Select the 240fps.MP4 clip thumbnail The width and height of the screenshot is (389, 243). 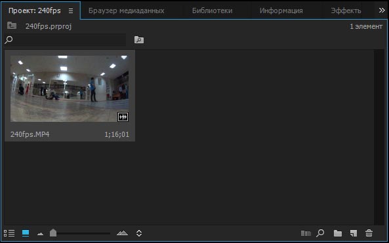70,88
